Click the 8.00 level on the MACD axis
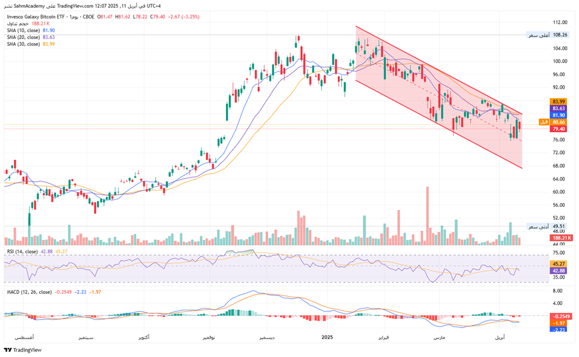The image size is (579, 357). pyautogui.click(x=558, y=291)
